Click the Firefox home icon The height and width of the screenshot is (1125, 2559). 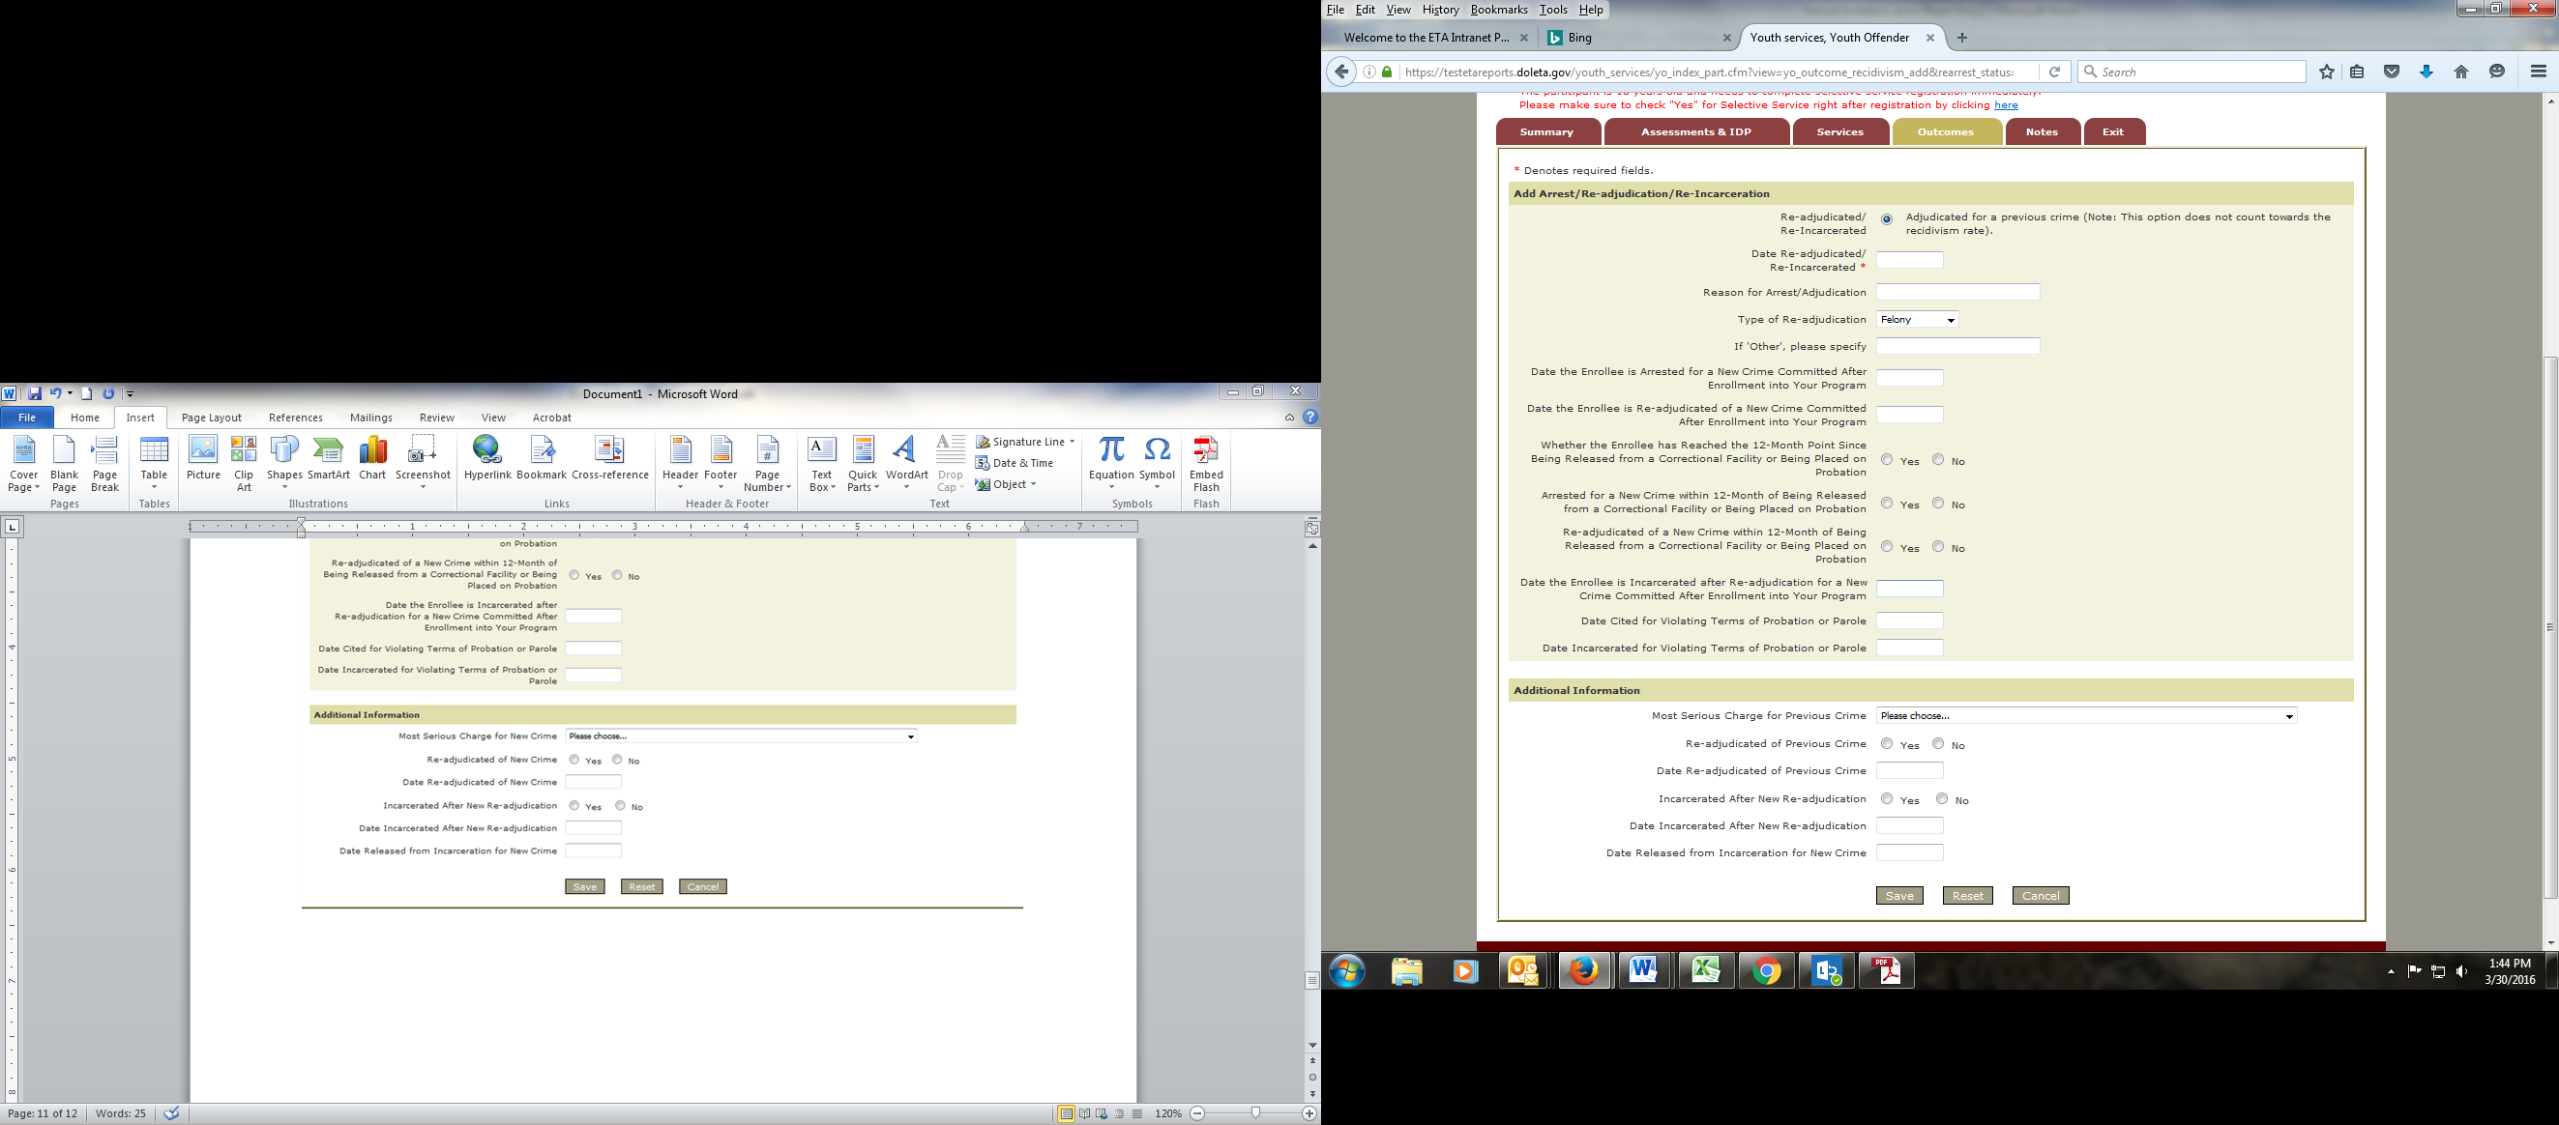pyautogui.click(x=2460, y=72)
